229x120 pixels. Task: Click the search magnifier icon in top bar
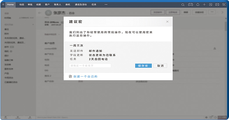click(x=183, y=5)
